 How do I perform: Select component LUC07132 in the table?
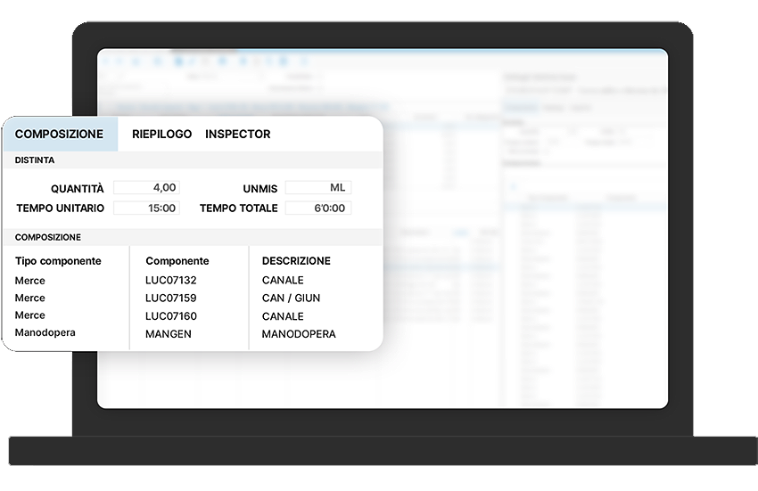coord(171,281)
